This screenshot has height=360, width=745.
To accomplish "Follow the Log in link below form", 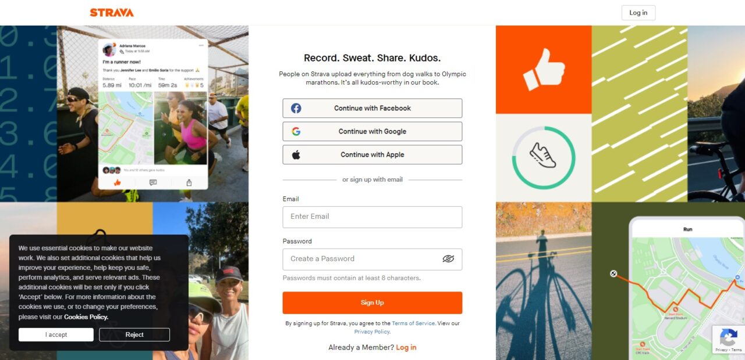I will pyautogui.click(x=406, y=347).
